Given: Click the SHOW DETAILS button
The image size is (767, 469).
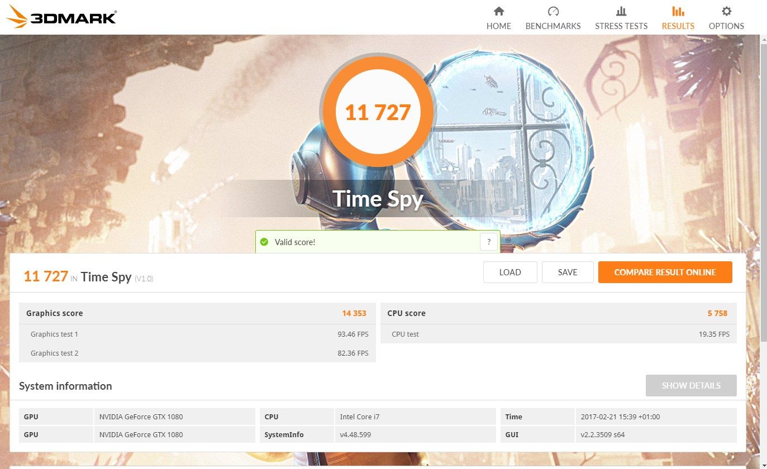Looking at the screenshot, I should [x=691, y=385].
